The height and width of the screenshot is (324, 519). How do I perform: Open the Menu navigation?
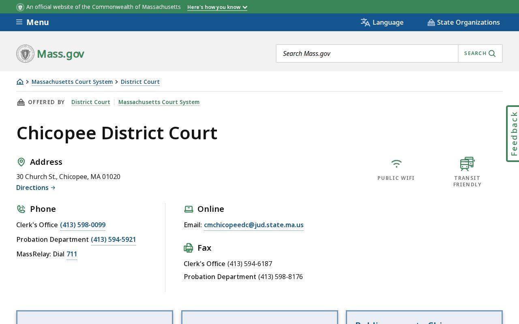point(32,22)
